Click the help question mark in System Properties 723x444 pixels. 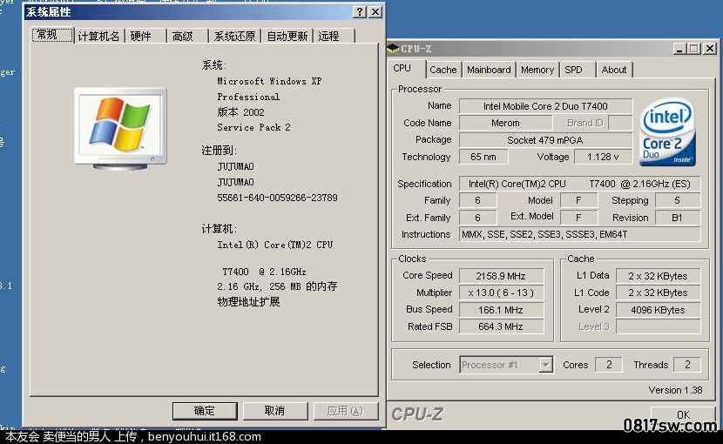(x=360, y=12)
